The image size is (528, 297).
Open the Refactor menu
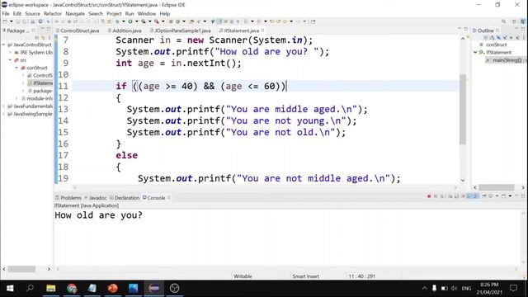click(53, 14)
